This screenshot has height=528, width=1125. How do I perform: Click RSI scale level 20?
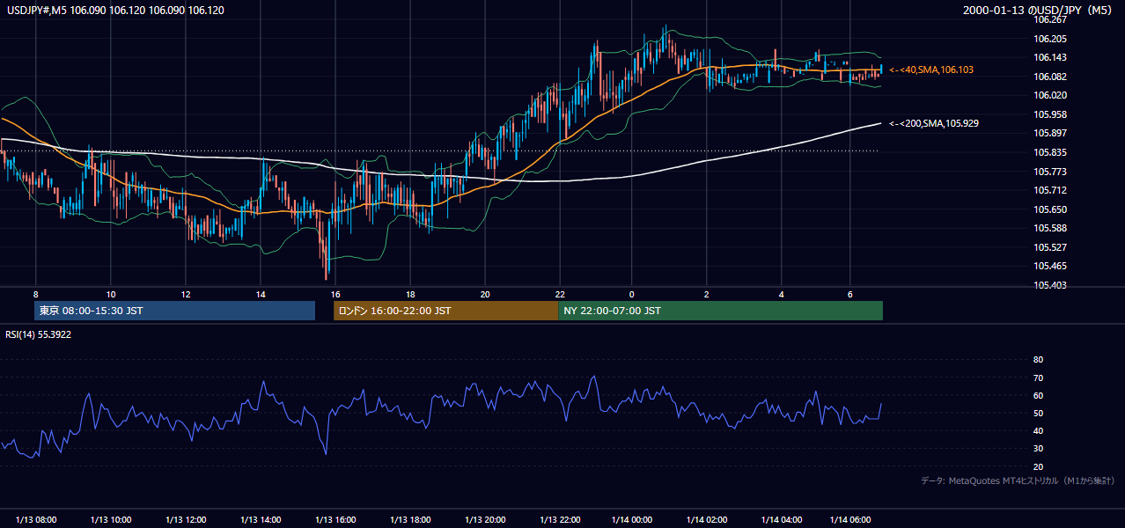pos(1038,466)
